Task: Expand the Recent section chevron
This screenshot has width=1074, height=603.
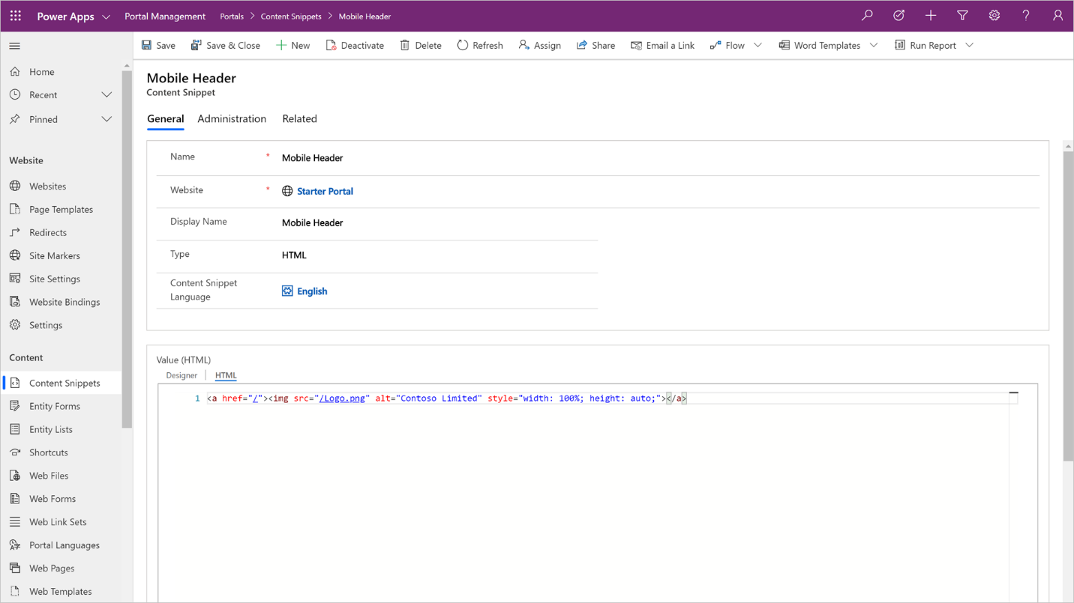Action: coord(106,95)
